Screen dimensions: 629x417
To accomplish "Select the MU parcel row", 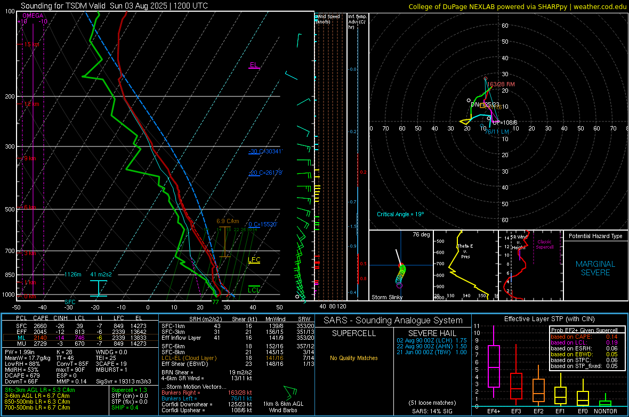I will coord(80,343).
